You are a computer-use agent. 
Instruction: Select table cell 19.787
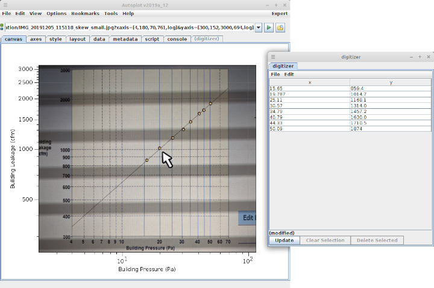pos(309,94)
